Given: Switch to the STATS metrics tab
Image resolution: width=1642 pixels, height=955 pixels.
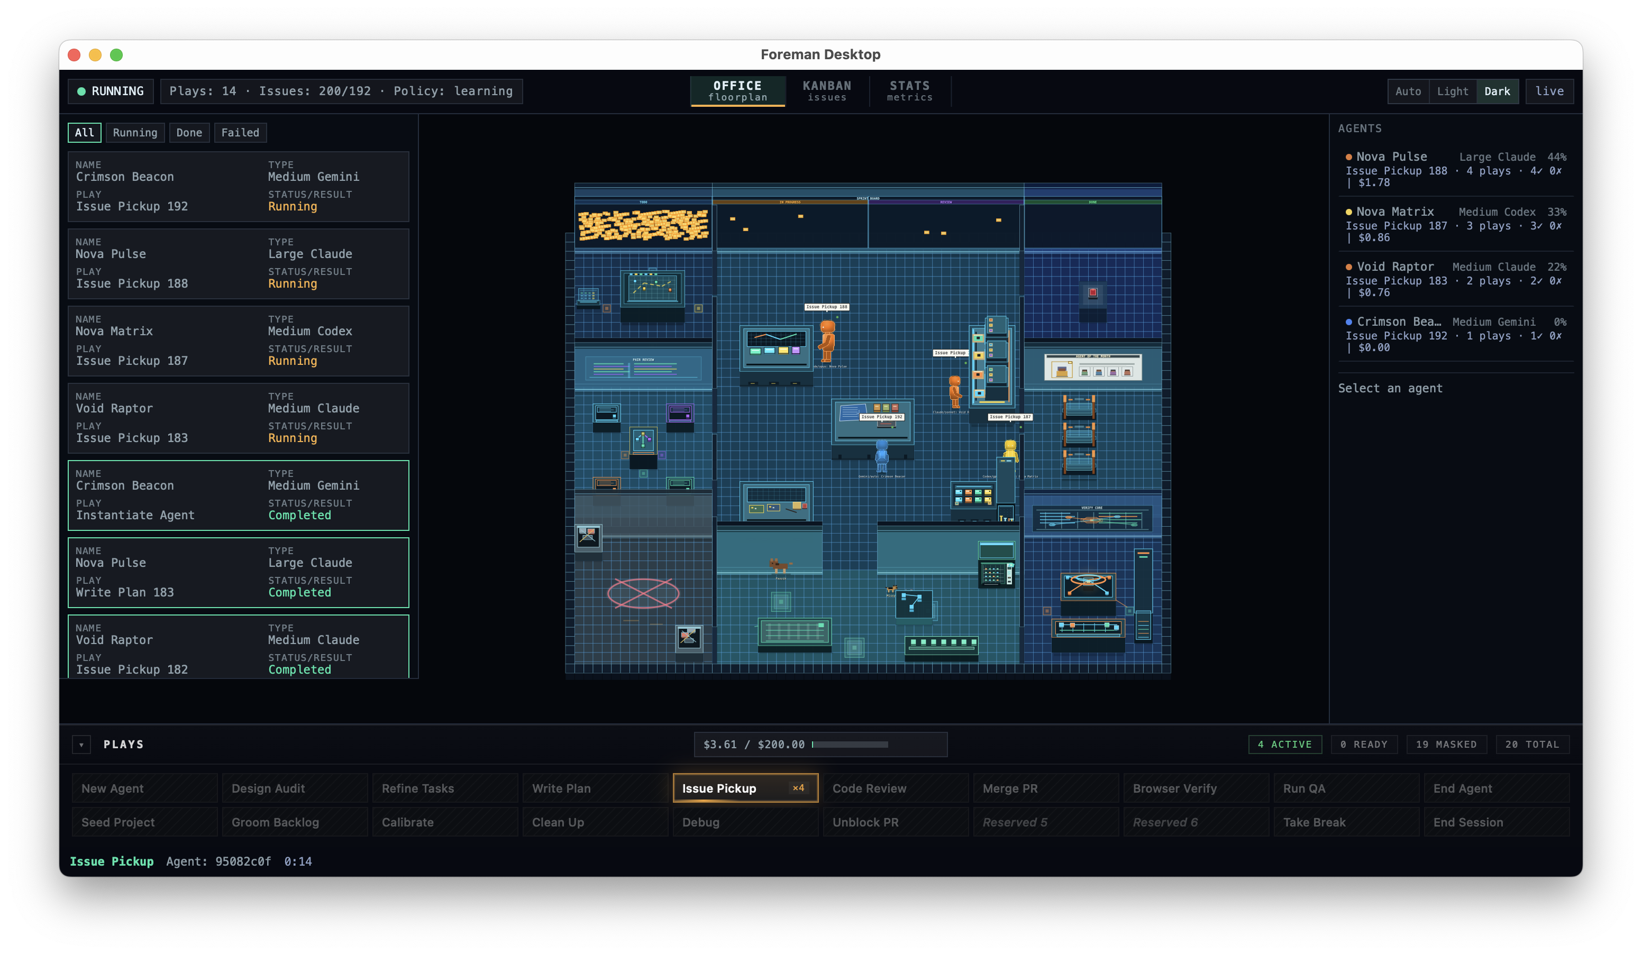Looking at the screenshot, I should [910, 91].
